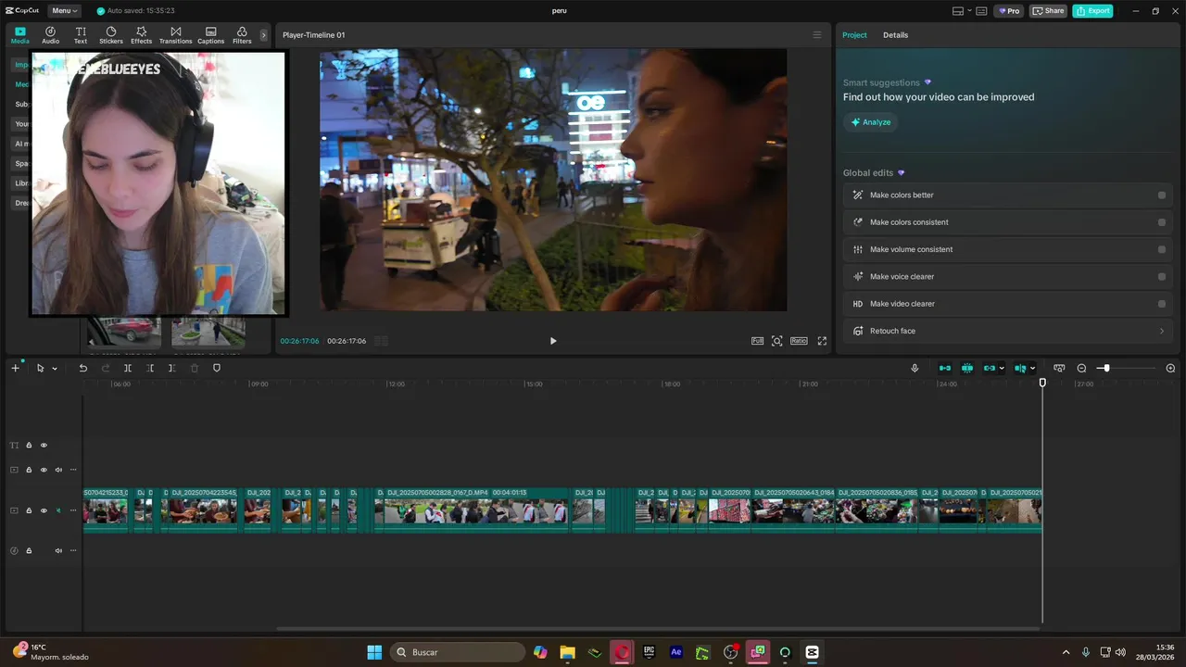Switch to the Details tab
1186x667 pixels.
[895, 35]
